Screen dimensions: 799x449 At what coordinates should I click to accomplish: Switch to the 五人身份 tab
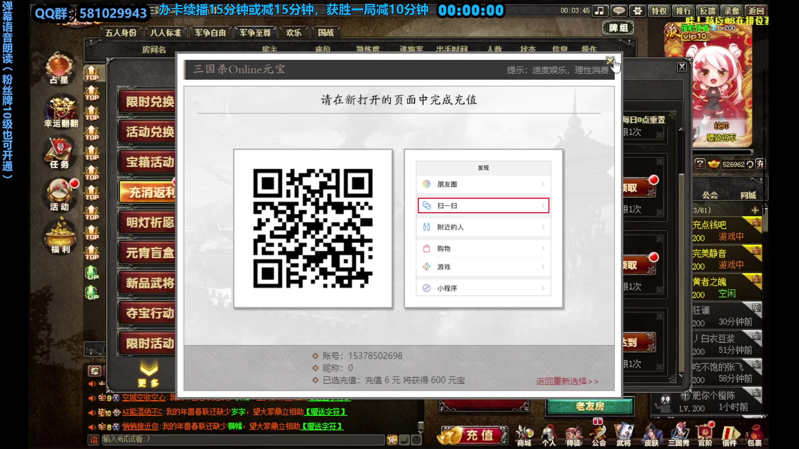[121, 32]
